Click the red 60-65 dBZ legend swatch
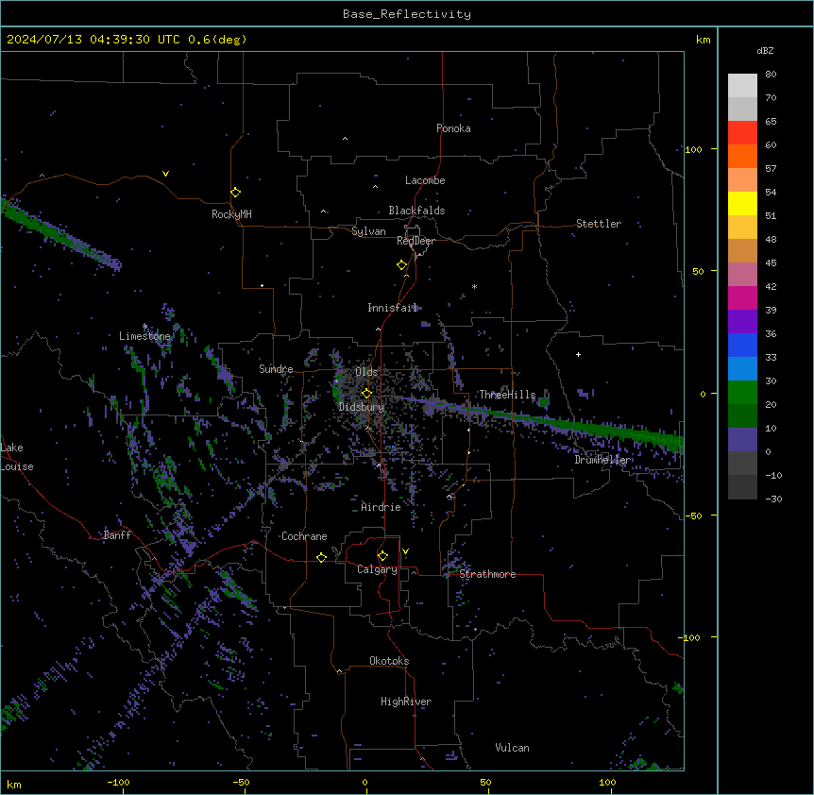The width and height of the screenshot is (814, 795). click(x=742, y=133)
